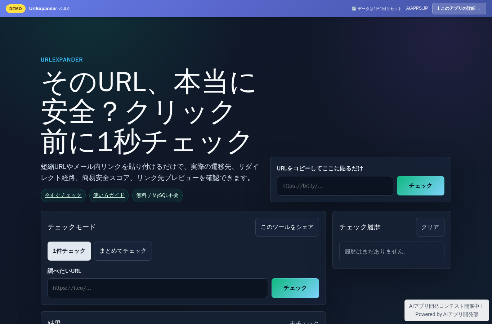Click このツールをシェア button
492x324 pixels.
[287, 227]
